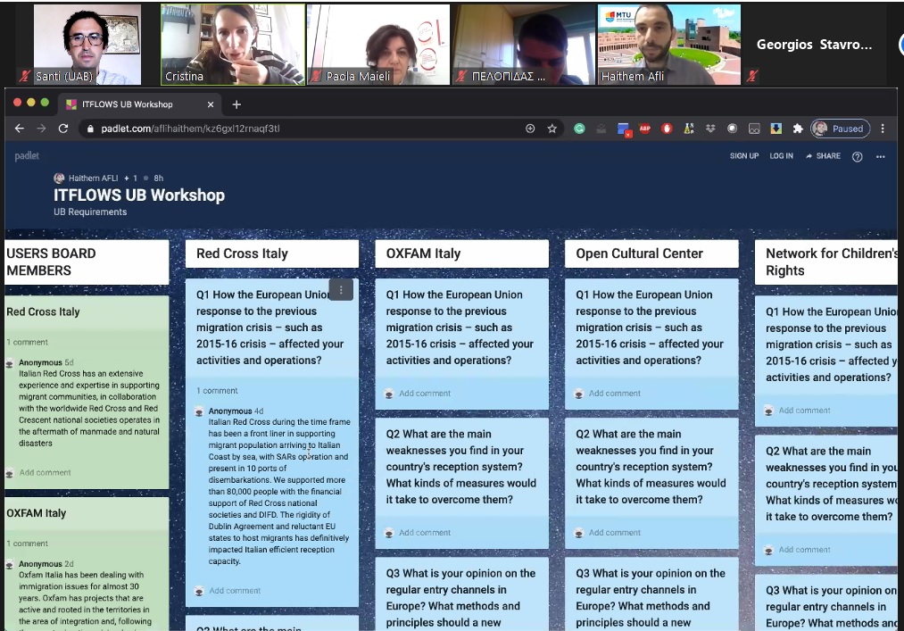Open the Dropbox extension icon
Screen dimensions: 904x631
pyautogui.click(x=710, y=129)
